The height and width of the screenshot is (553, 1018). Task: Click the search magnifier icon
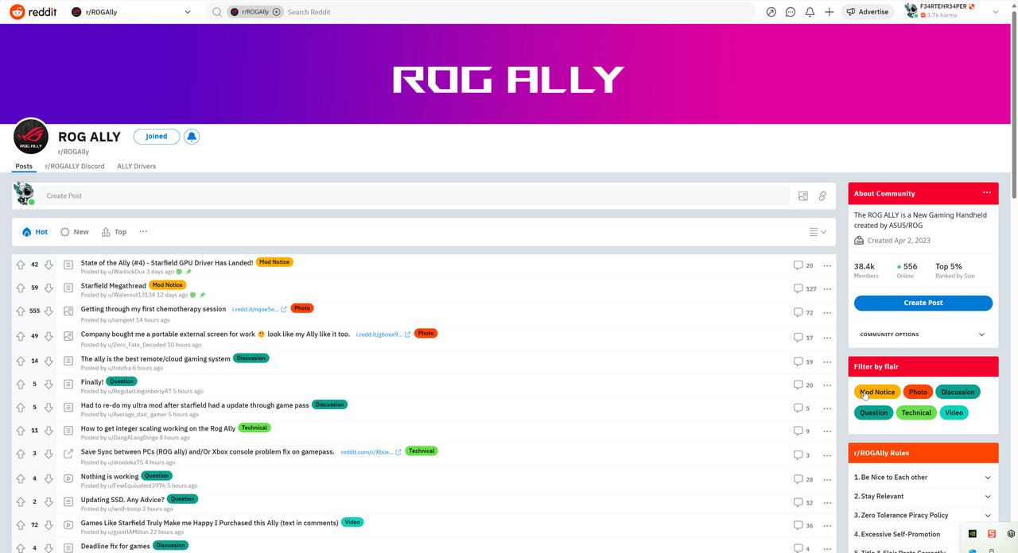(x=216, y=12)
